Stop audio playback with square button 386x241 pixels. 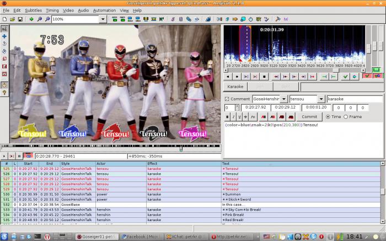(264, 77)
